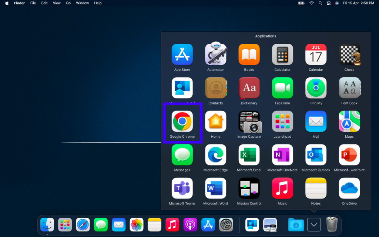Open Launchpad from the Dock

tap(65, 224)
